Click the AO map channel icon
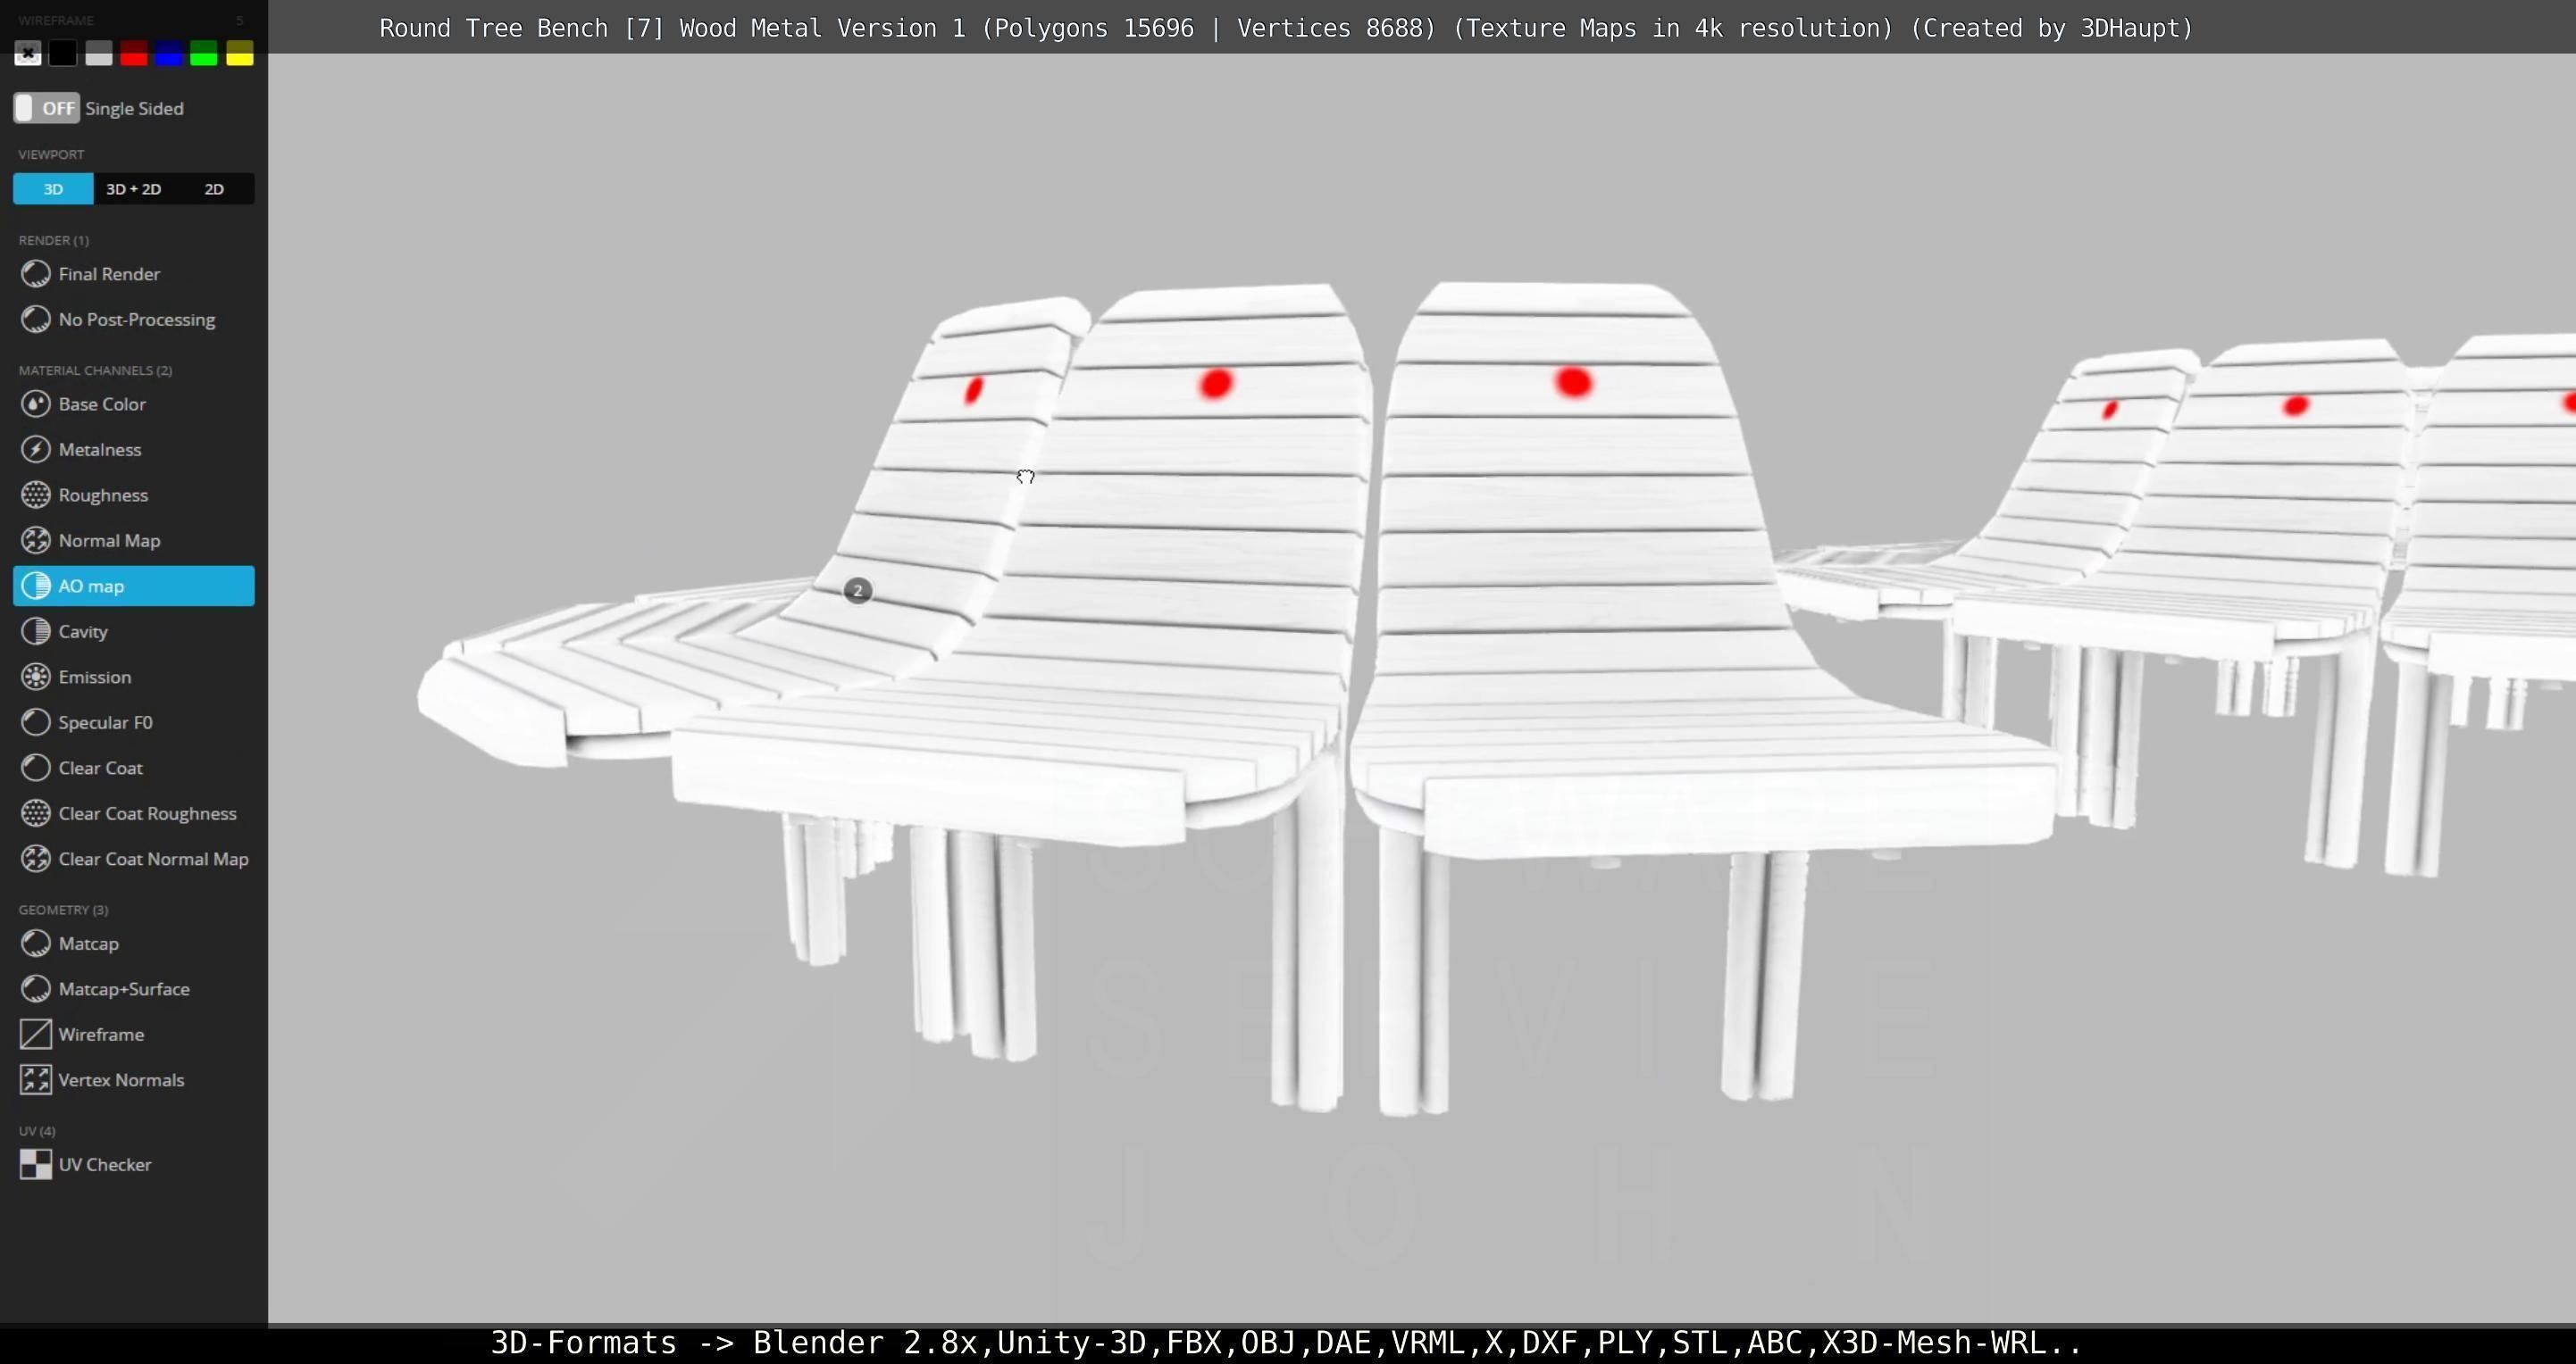This screenshot has height=1364, width=2576. [36, 586]
